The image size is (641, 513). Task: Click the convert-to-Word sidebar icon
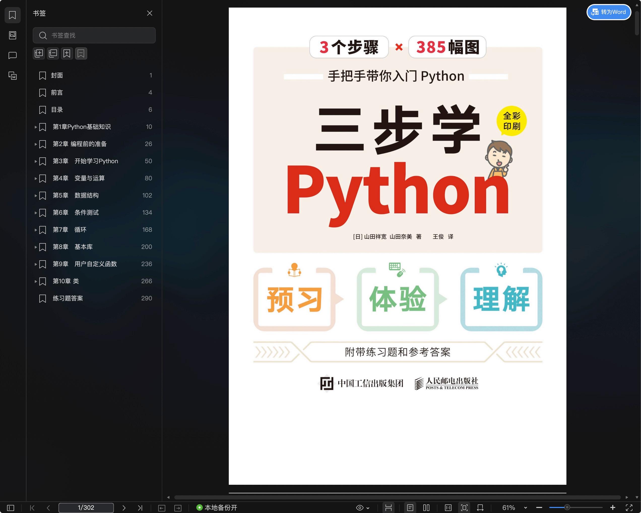coord(13,76)
